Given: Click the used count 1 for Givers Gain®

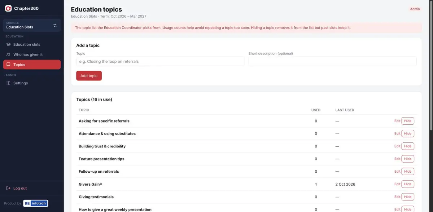Looking at the screenshot, I should coord(316,184).
